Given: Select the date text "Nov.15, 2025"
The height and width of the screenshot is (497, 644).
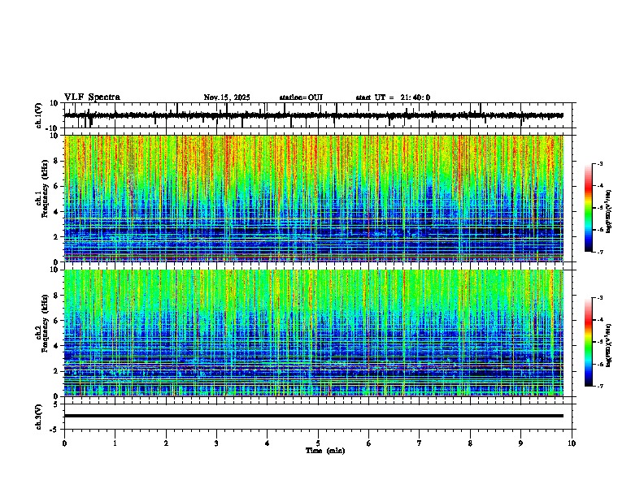Looking at the screenshot, I should click(x=227, y=97).
